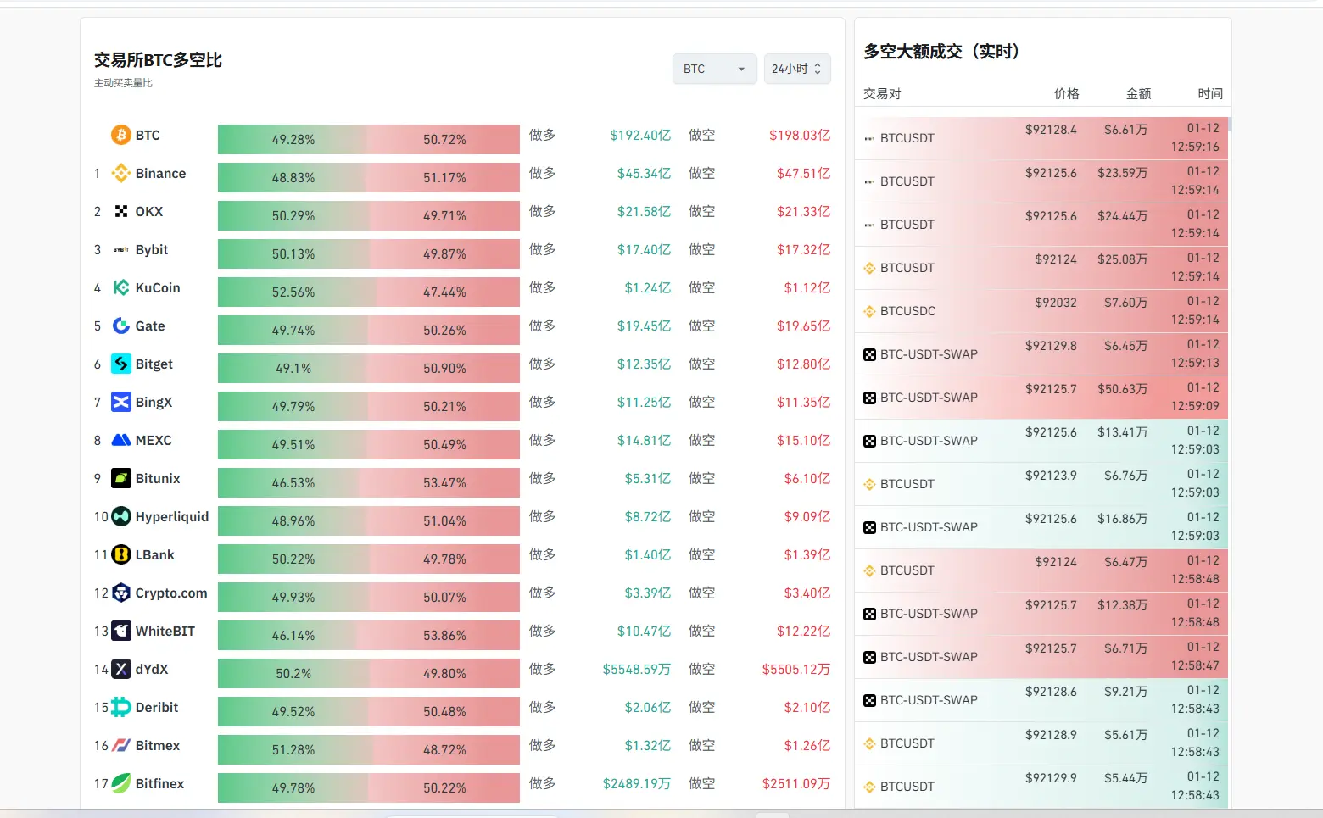Click the BTC total long value $192.40亿
The height and width of the screenshot is (818, 1323).
[x=640, y=135]
